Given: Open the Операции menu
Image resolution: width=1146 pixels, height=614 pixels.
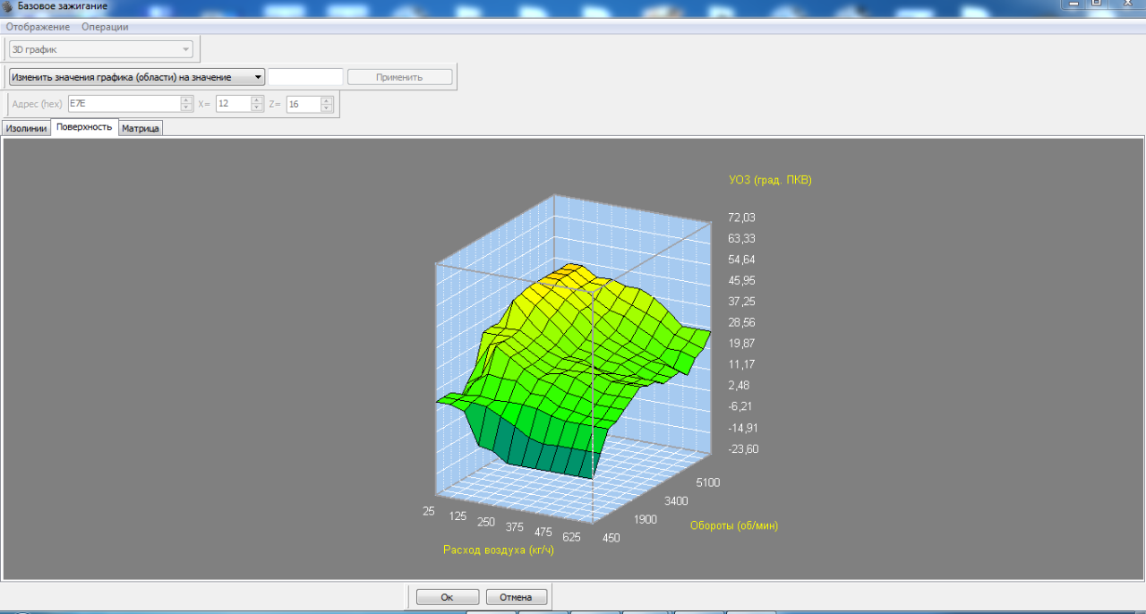Looking at the screenshot, I should pyautogui.click(x=105, y=27).
